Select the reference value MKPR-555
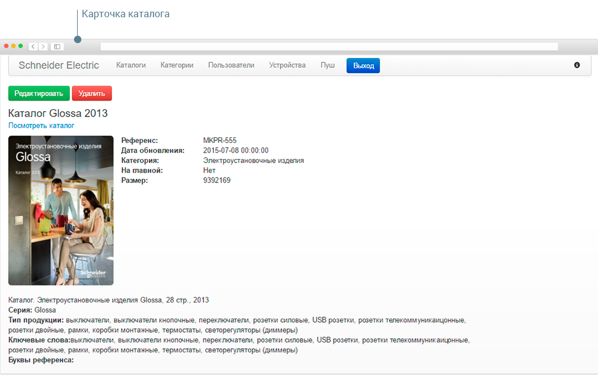 [219, 140]
